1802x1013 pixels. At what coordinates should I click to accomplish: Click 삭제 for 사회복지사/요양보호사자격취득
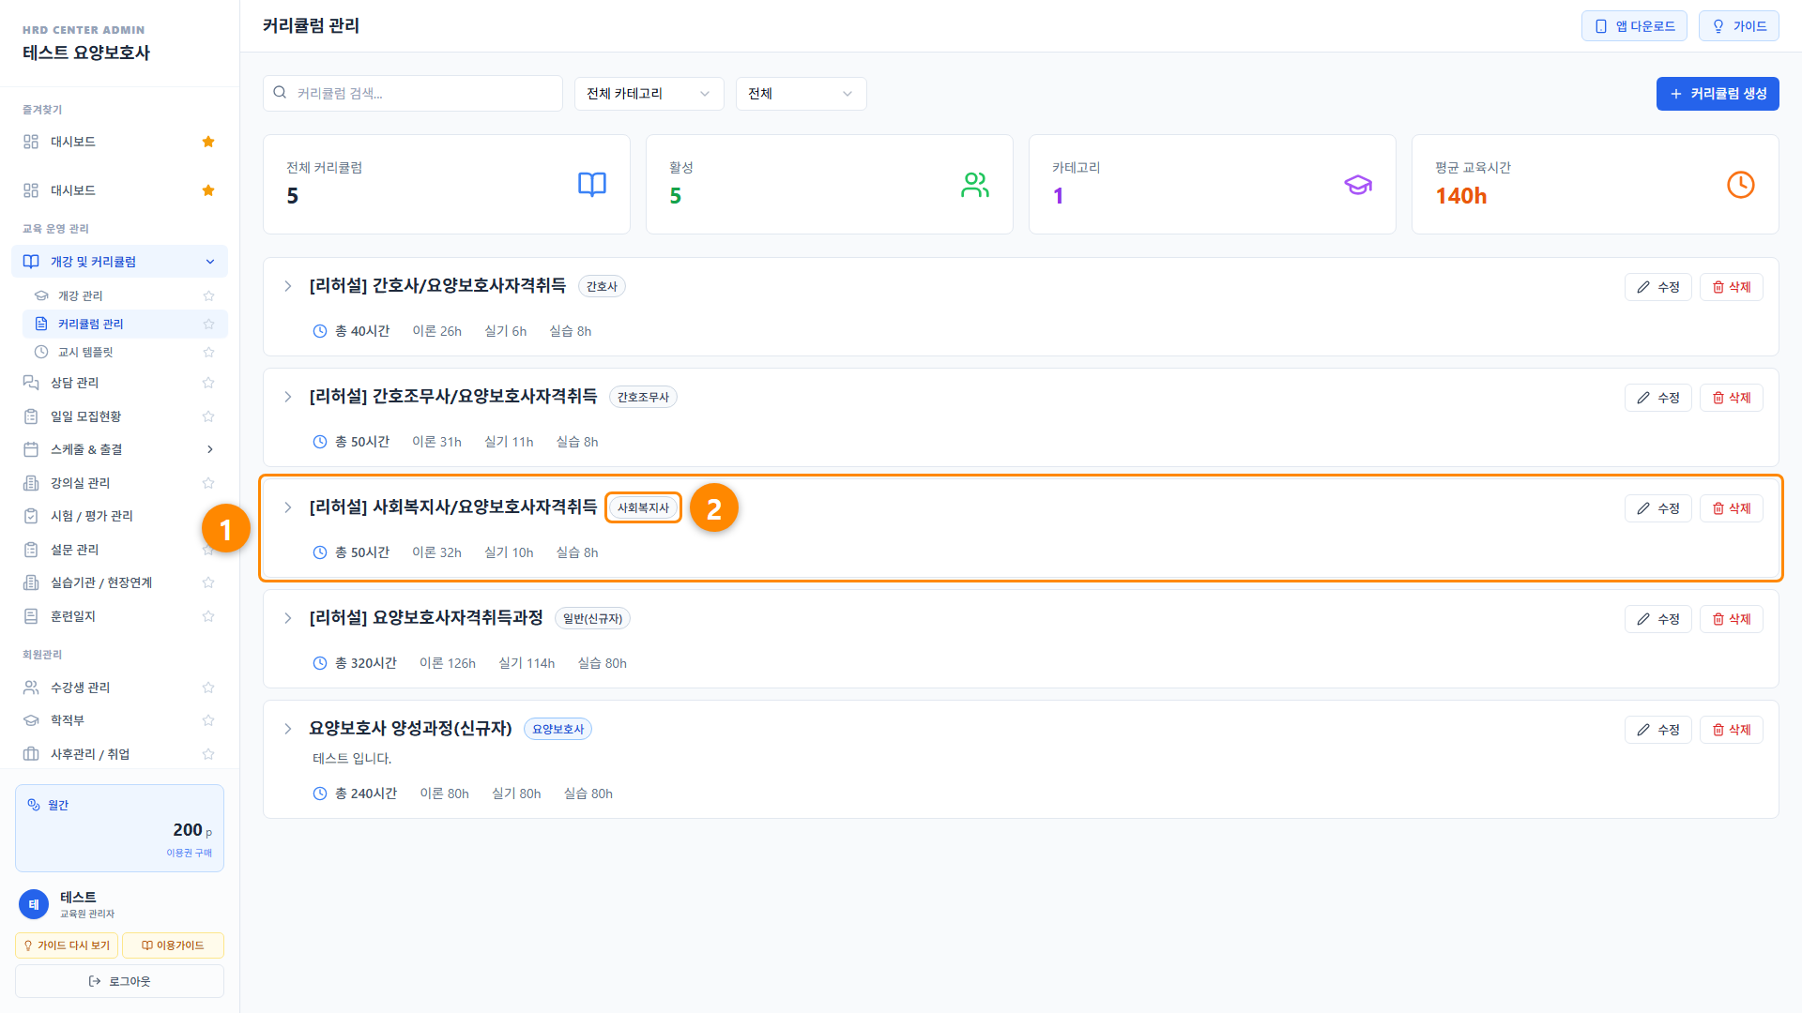pos(1732,508)
